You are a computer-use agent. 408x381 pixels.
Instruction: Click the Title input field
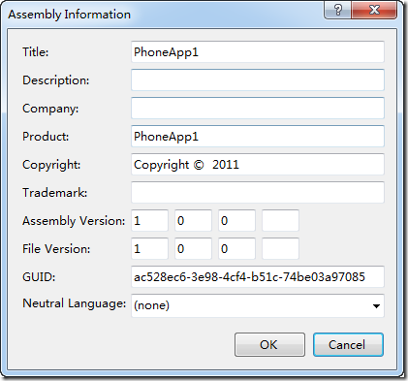258,51
